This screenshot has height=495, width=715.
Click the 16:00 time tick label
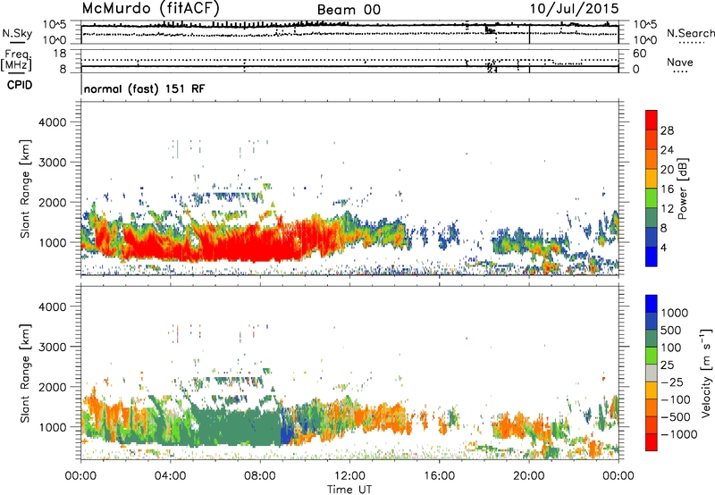coord(439,476)
